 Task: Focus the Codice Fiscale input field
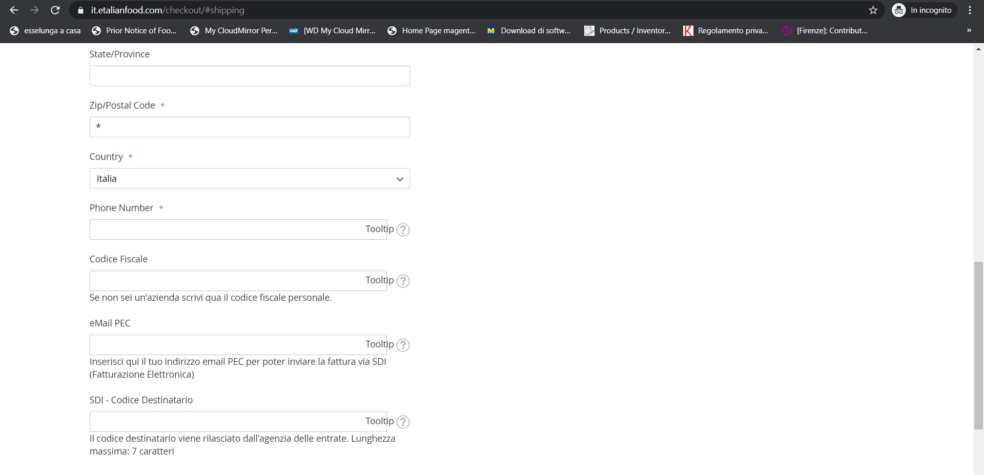(238, 281)
